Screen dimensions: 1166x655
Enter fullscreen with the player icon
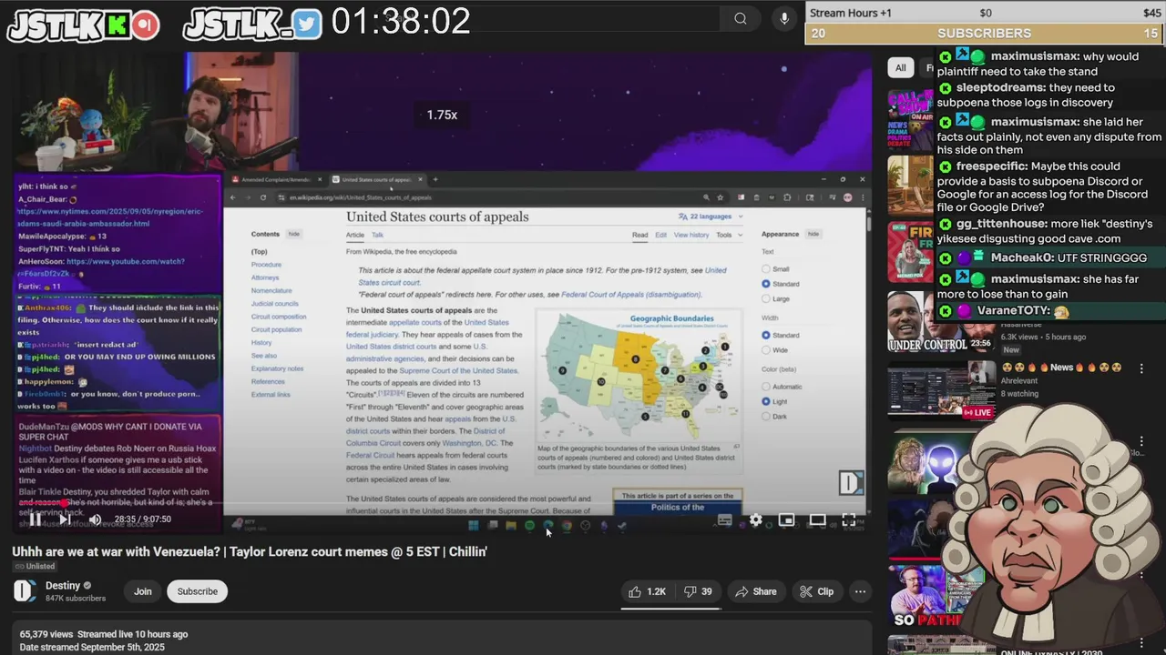(x=849, y=520)
